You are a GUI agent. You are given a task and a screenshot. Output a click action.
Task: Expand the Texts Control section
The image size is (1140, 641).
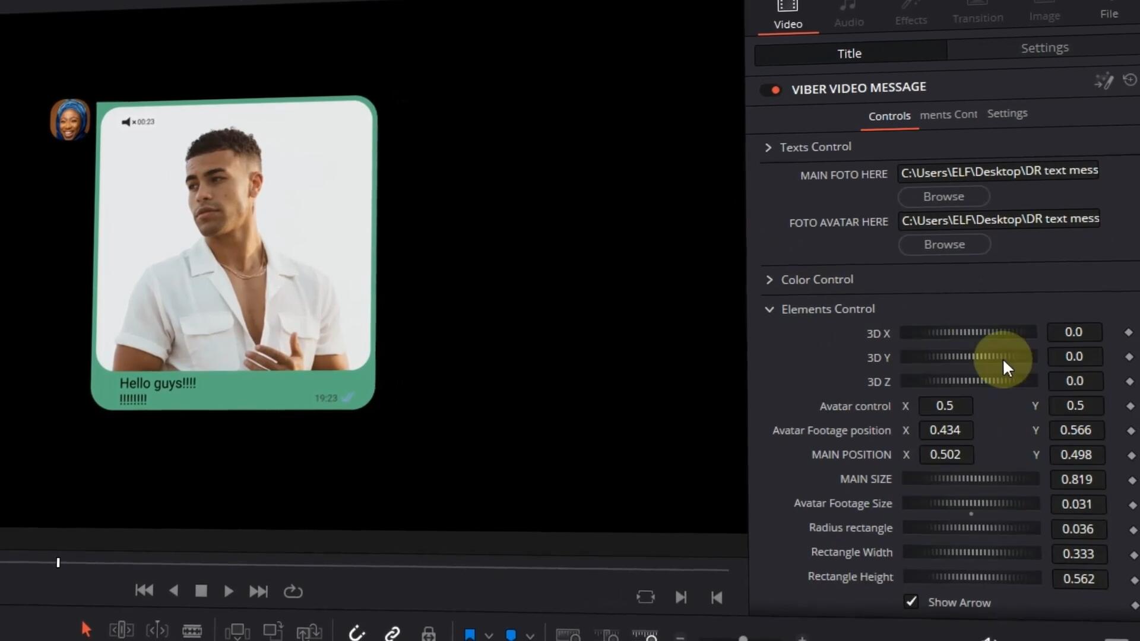pyautogui.click(x=768, y=148)
